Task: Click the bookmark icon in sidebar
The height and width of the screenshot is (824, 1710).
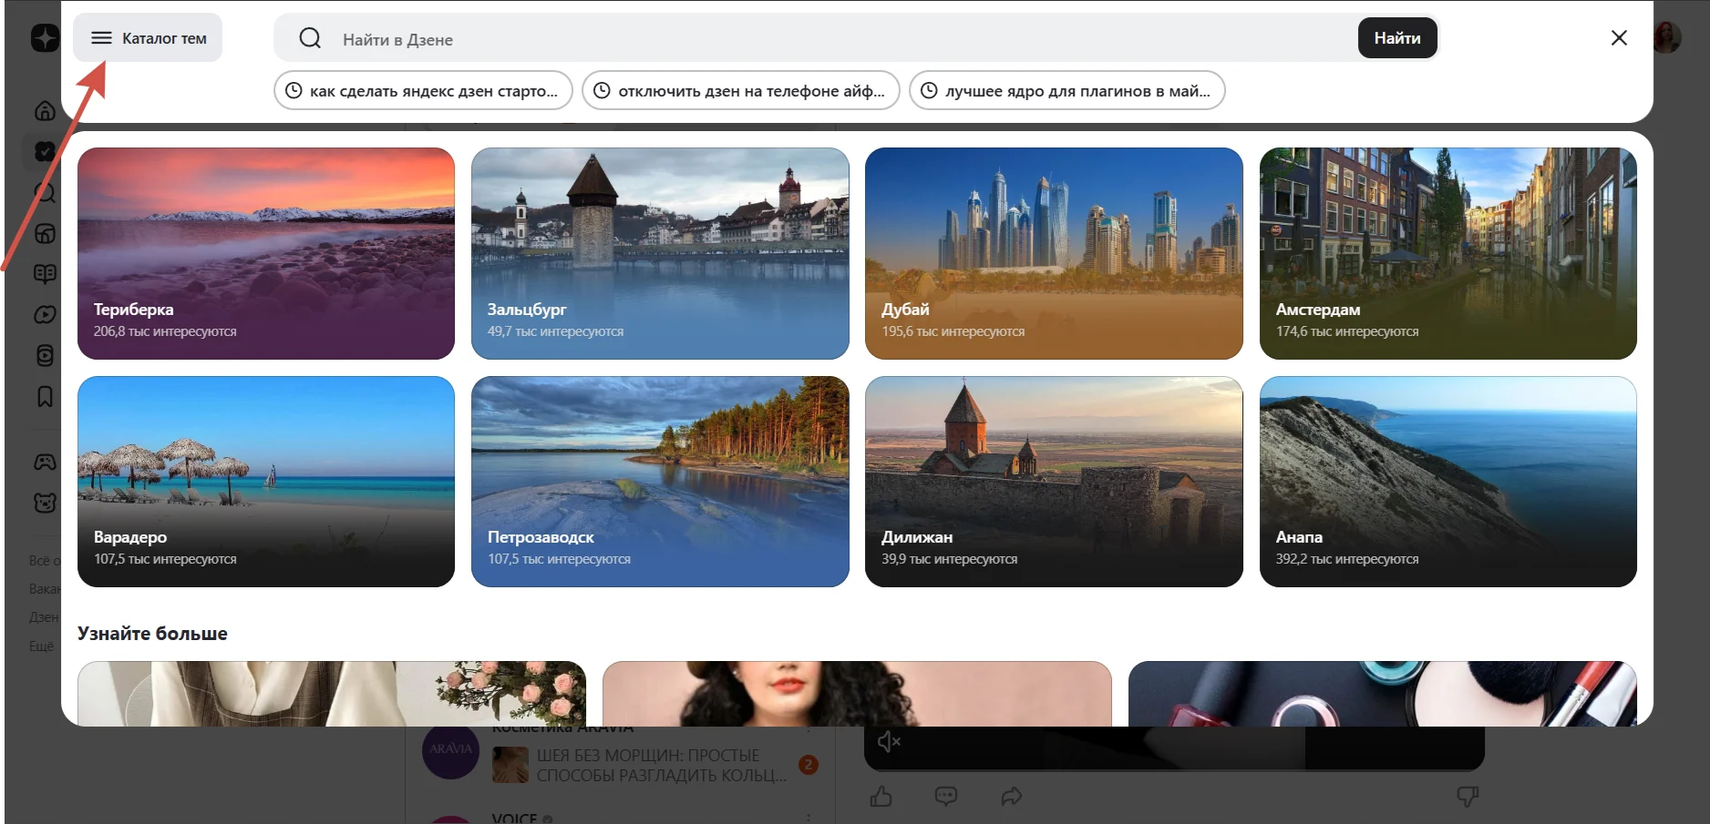Action: [x=45, y=397]
